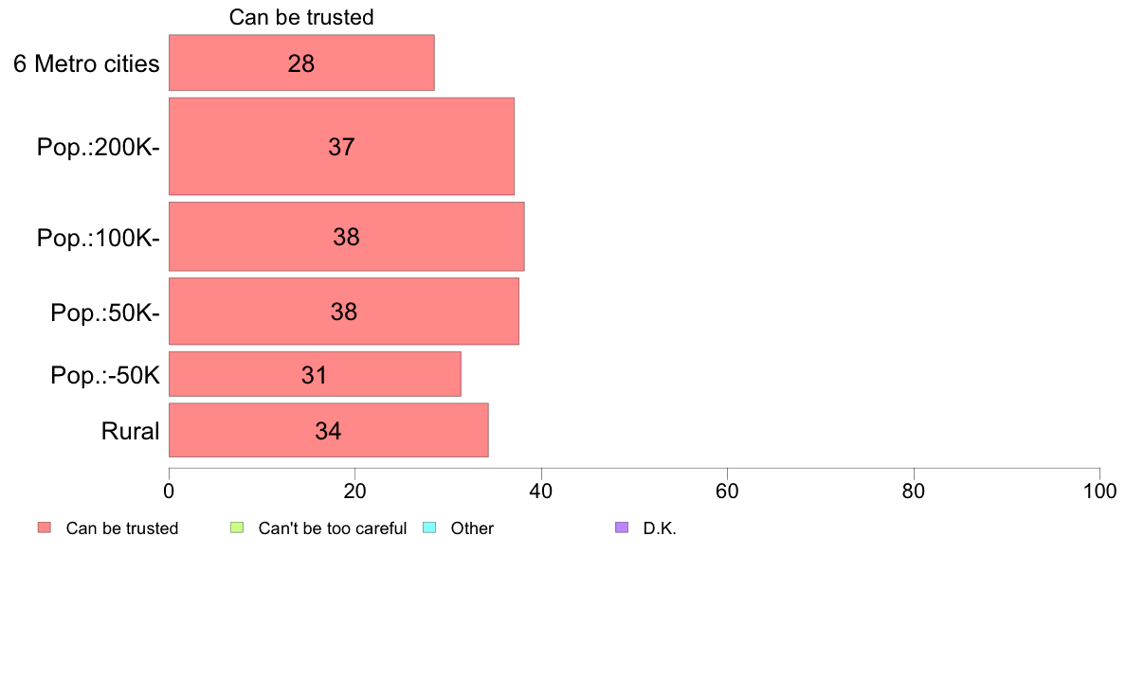Click the 'Can be trusted' chart title
The width and height of the screenshot is (1126, 697).
pos(301,17)
